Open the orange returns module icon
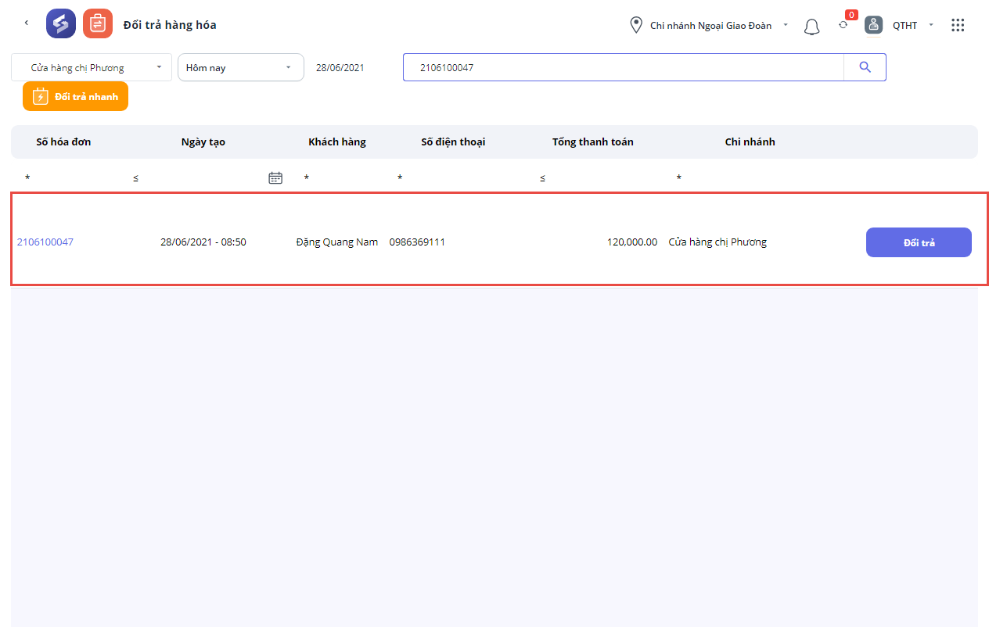The image size is (989, 627). click(98, 23)
